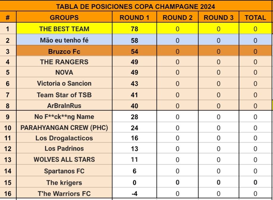Select the ROUND 1 header cell
The width and height of the screenshot is (273, 200).
pos(134,17)
